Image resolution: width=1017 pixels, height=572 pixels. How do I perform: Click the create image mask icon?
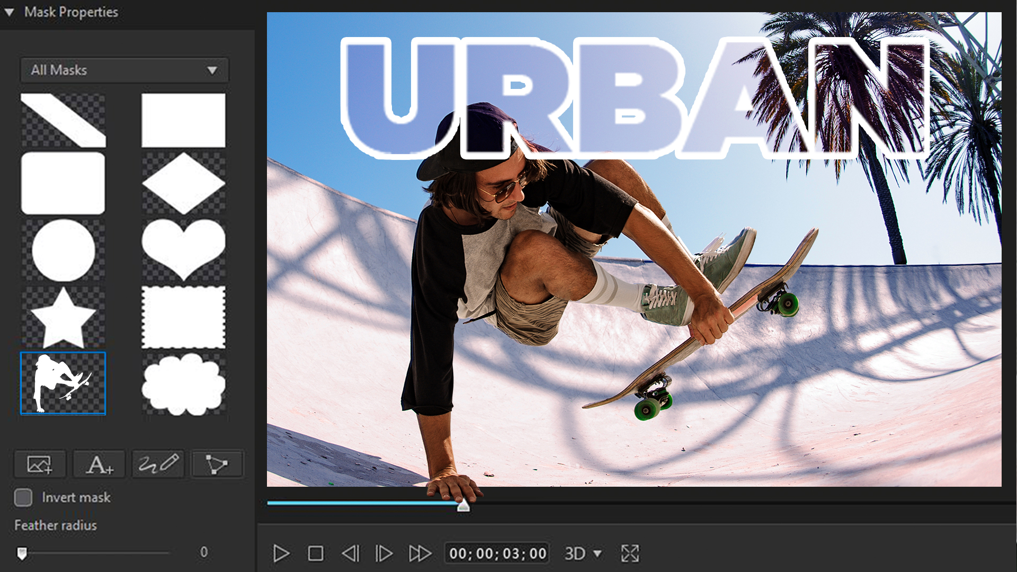[40, 464]
